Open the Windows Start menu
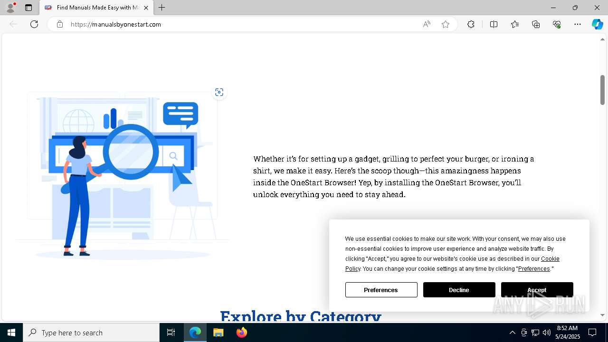The width and height of the screenshot is (608, 342). pyautogui.click(x=11, y=332)
